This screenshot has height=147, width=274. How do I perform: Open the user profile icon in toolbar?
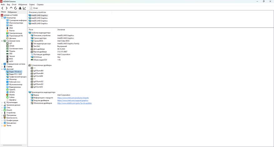(x=20, y=8)
